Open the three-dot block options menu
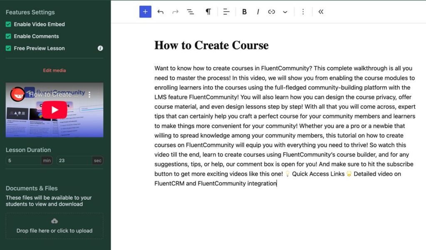The width and height of the screenshot is (426, 250). tap(303, 12)
